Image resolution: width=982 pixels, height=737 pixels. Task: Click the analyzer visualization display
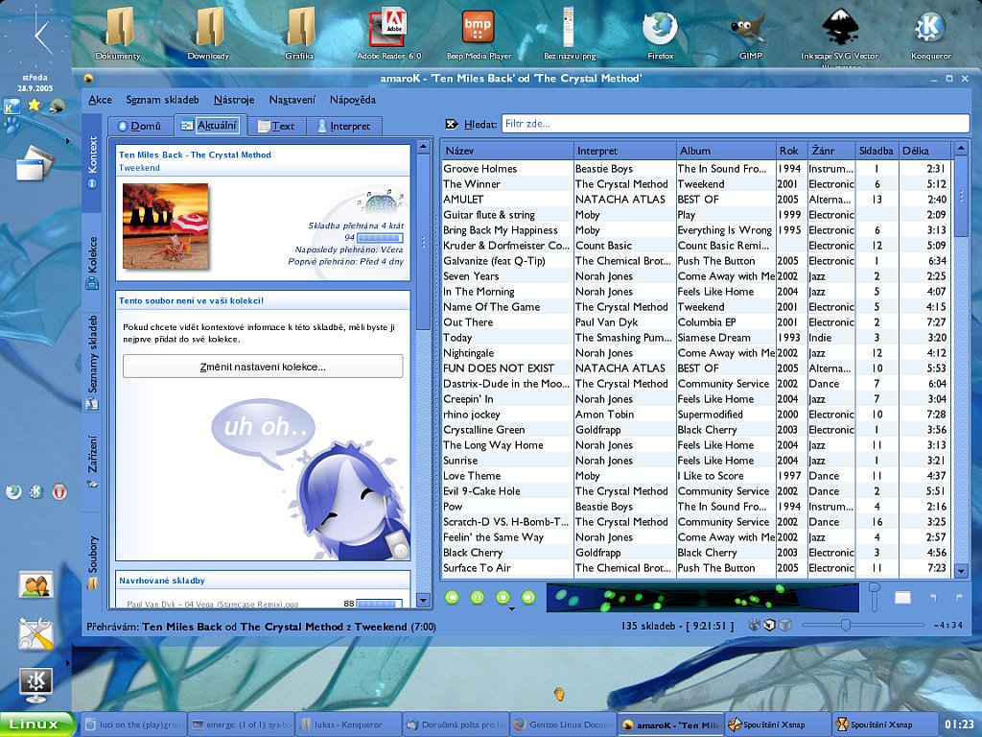click(703, 597)
